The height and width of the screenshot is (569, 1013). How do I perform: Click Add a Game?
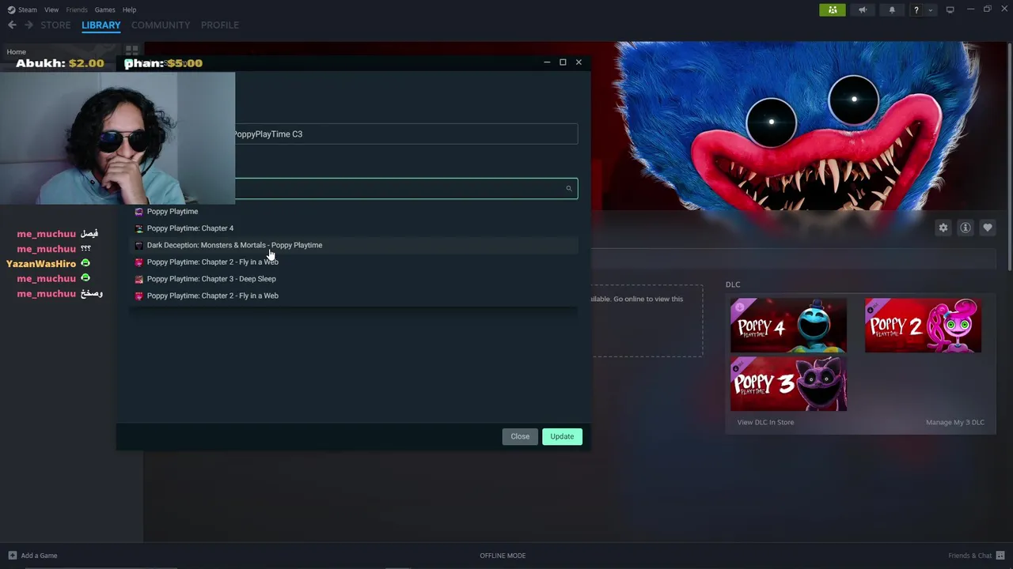coord(39,556)
